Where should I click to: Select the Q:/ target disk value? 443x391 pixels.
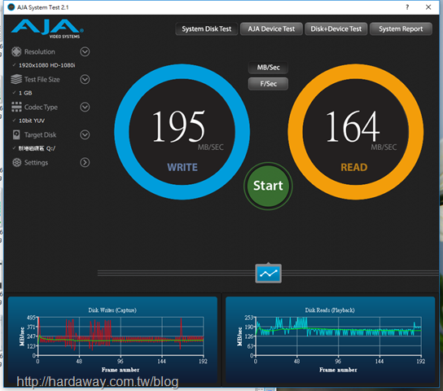[37, 148]
